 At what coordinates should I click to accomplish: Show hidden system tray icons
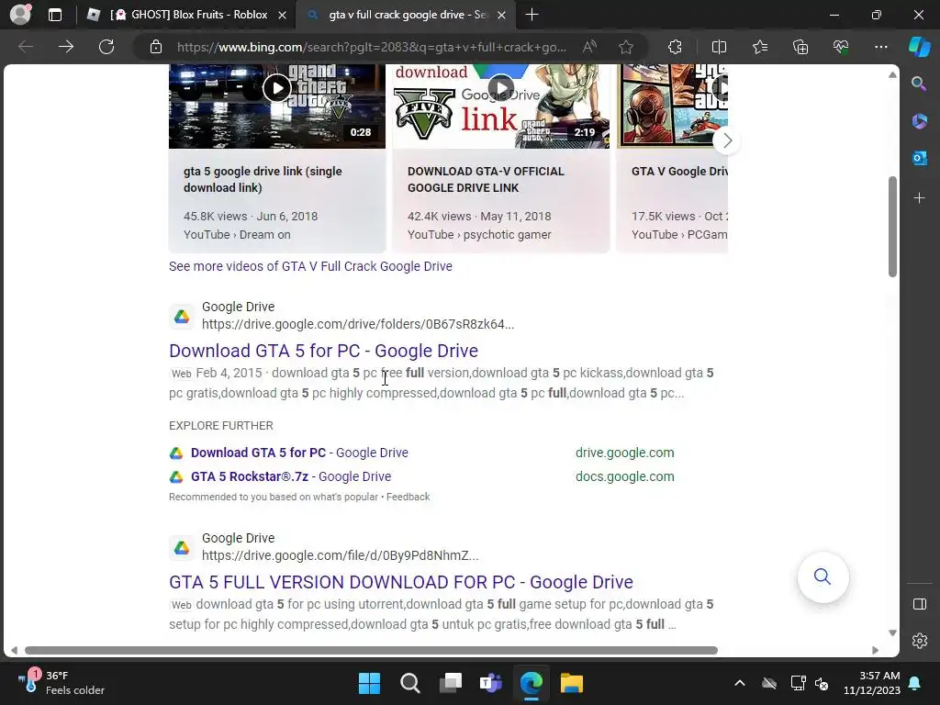(x=740, y=683)
